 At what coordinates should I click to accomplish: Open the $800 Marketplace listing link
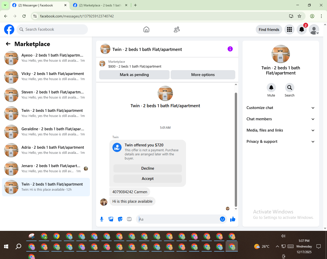(x=135, y=66)
